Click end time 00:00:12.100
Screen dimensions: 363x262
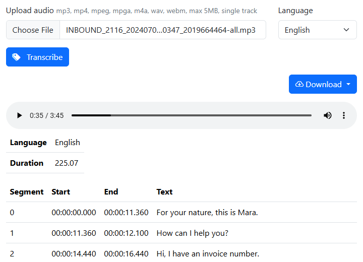coord(126,233)
